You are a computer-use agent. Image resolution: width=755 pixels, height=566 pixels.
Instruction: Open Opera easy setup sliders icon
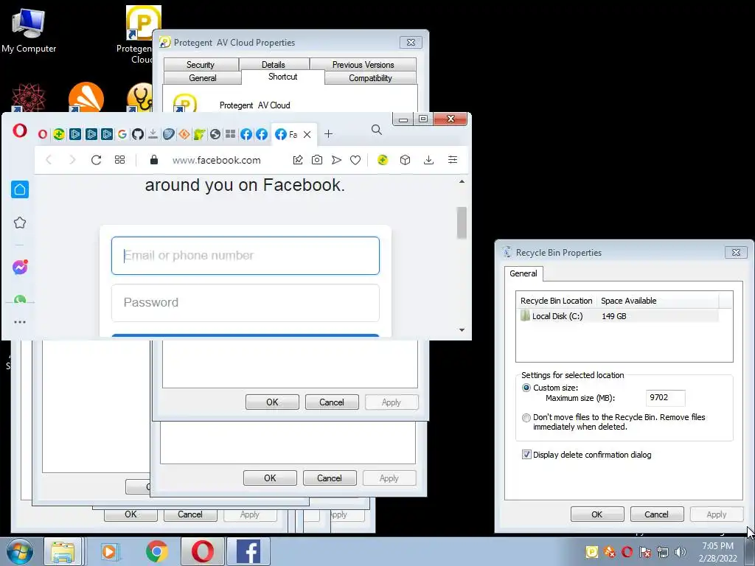[x=453, y=160]
